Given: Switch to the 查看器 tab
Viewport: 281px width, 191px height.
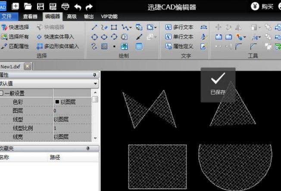Looking at the screenshot, I should [30, 16].
